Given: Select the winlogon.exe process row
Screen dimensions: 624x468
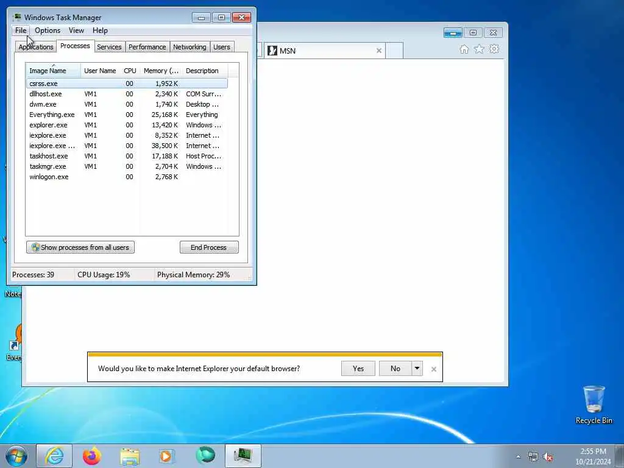Looking at the screenshot, I should tap(127, 177).
